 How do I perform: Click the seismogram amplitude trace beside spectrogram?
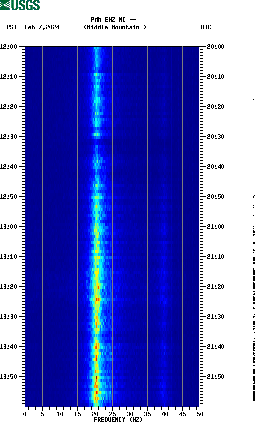(x=254, y=226)
